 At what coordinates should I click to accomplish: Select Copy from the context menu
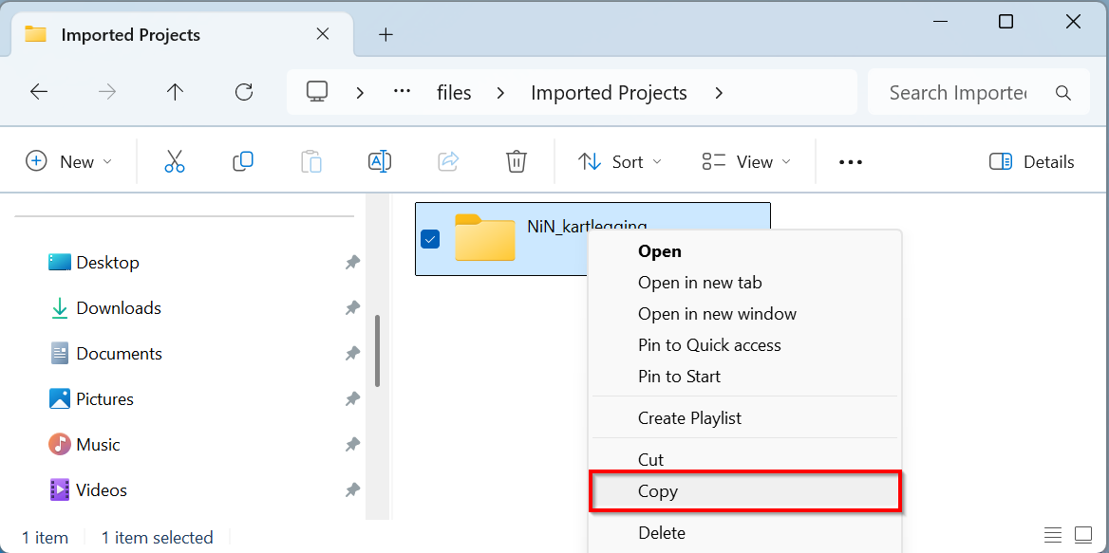(x=658, y=491)
